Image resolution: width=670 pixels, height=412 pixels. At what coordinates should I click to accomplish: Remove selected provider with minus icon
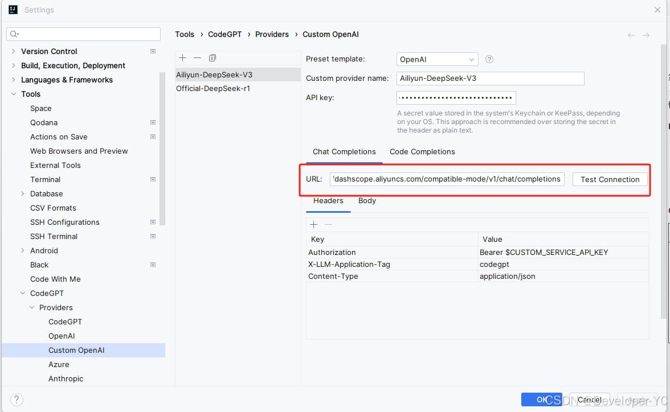197,57
